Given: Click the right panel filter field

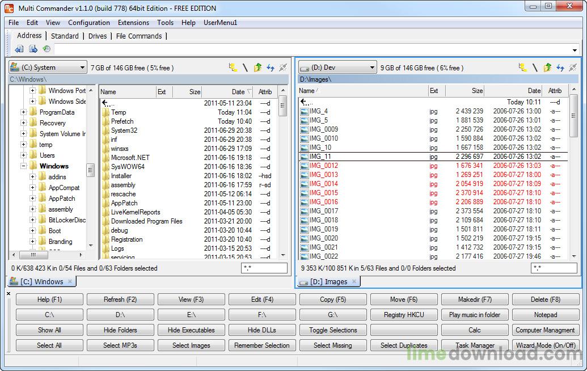Looking at the screenshot, I should click(554, 268).
